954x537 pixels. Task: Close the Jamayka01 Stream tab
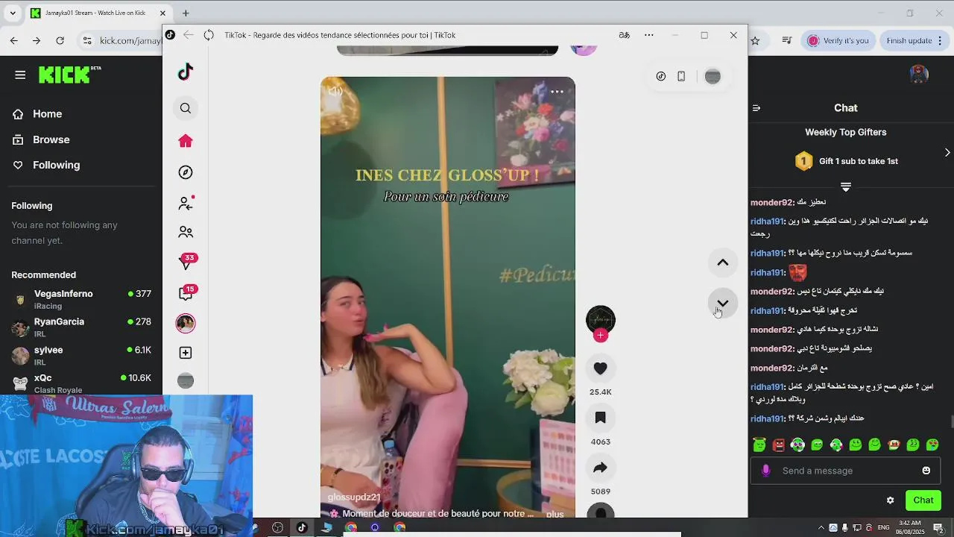tap(163, 13)
